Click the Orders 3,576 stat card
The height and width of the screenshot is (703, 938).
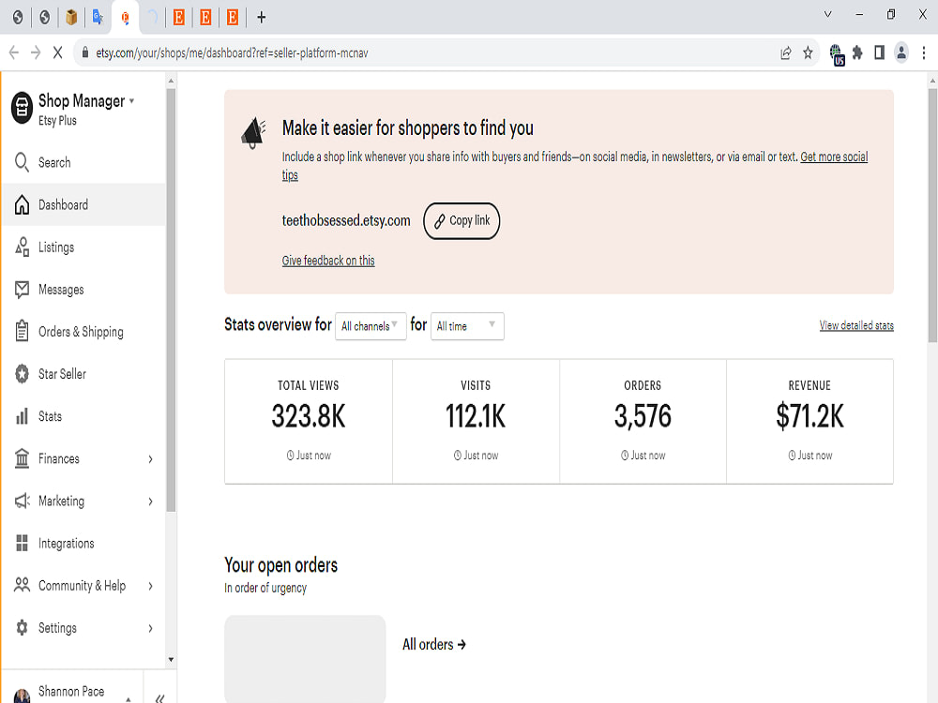(x=643, y=422)
